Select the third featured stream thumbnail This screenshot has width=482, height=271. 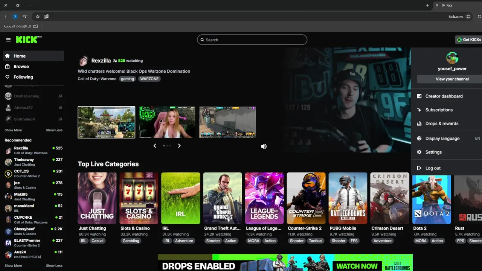click(x=227, y=122)
